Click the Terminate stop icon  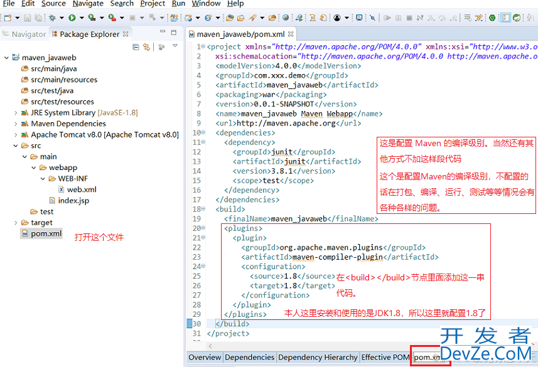click(409, 18)
